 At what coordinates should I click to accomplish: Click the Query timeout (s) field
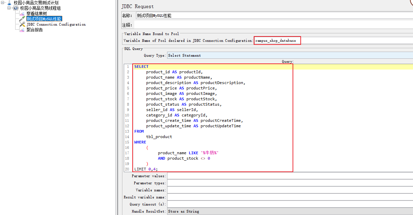(290, 204)
